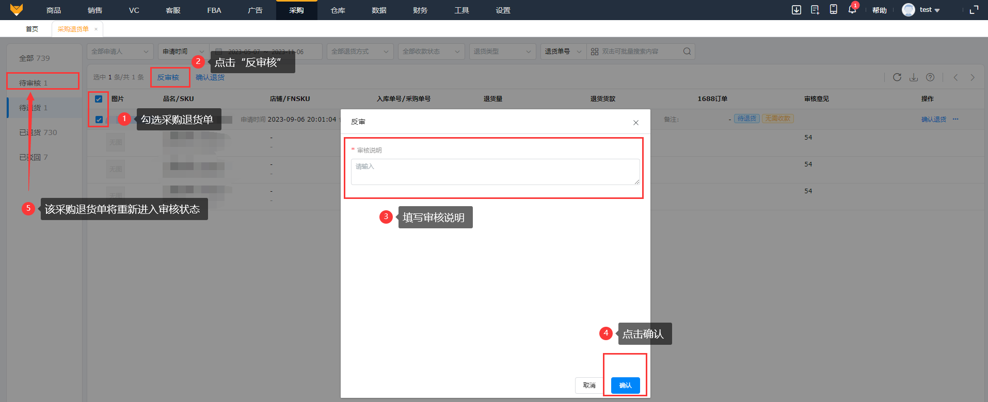Screen dimensions: 988x402
Task: Click the 取消 button in dialog
Action: click(x=589, y=386)
